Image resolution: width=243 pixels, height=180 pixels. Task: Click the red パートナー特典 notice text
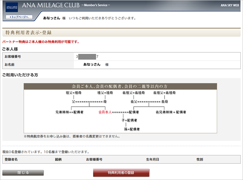pos(41,42)
